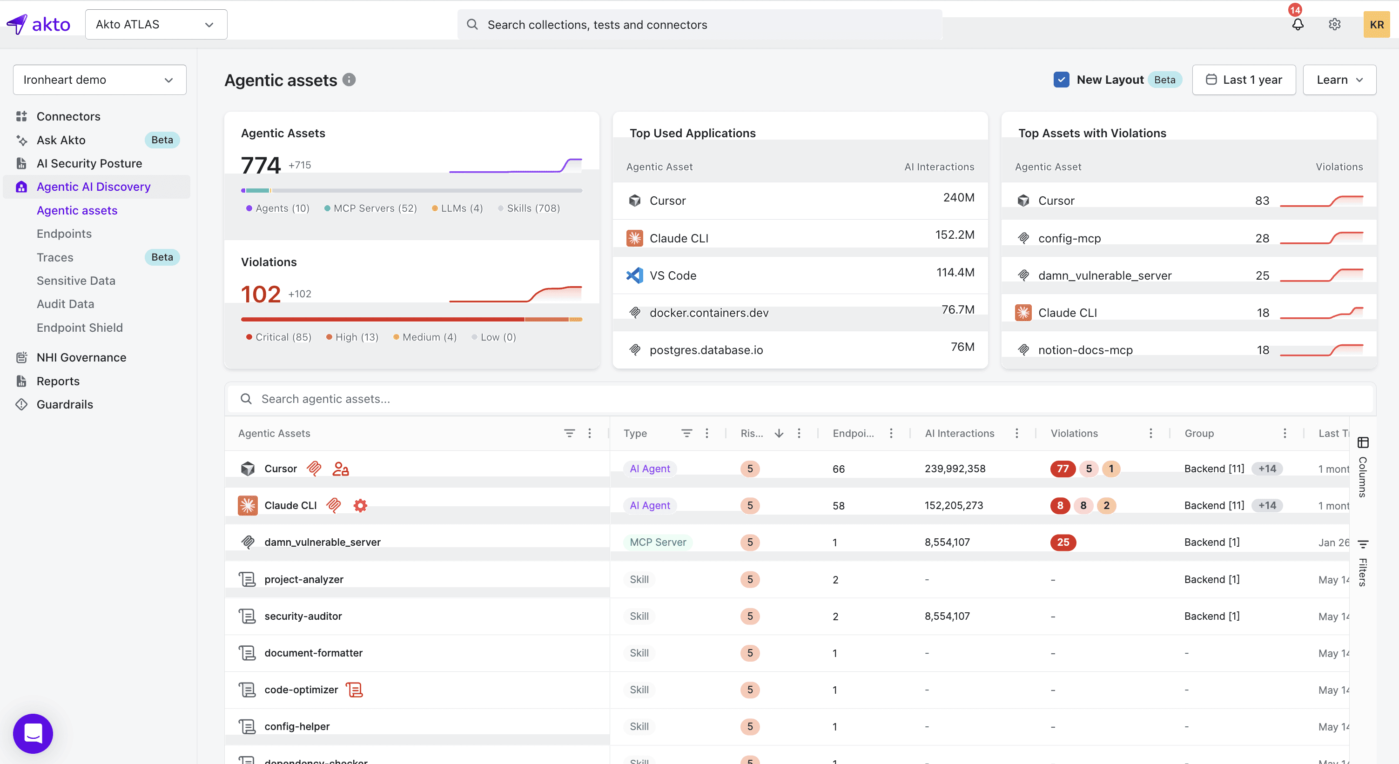Open Type column options menu

pyautogui.click(x=706, y=433)
